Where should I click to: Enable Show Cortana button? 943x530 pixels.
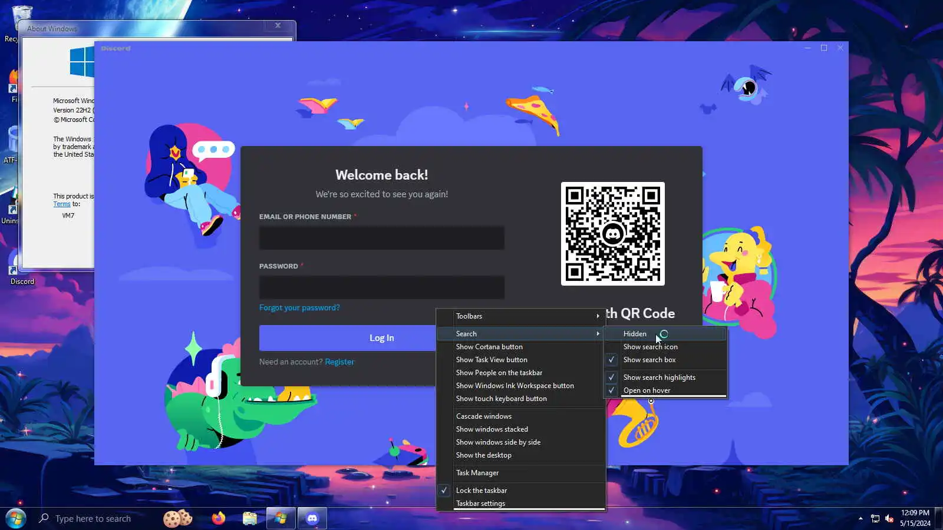[x=521, y=347]
